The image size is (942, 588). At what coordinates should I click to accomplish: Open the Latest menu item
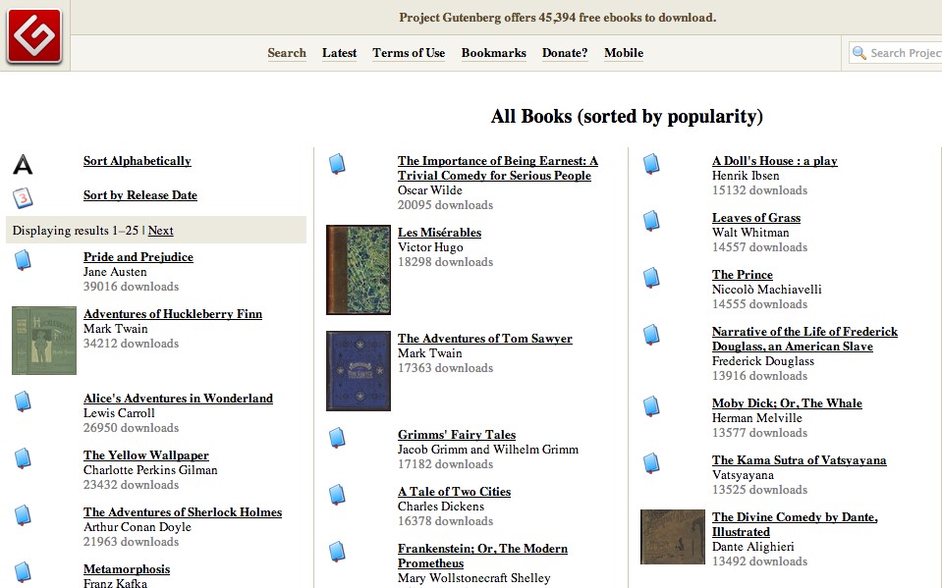tap(339, 53)
